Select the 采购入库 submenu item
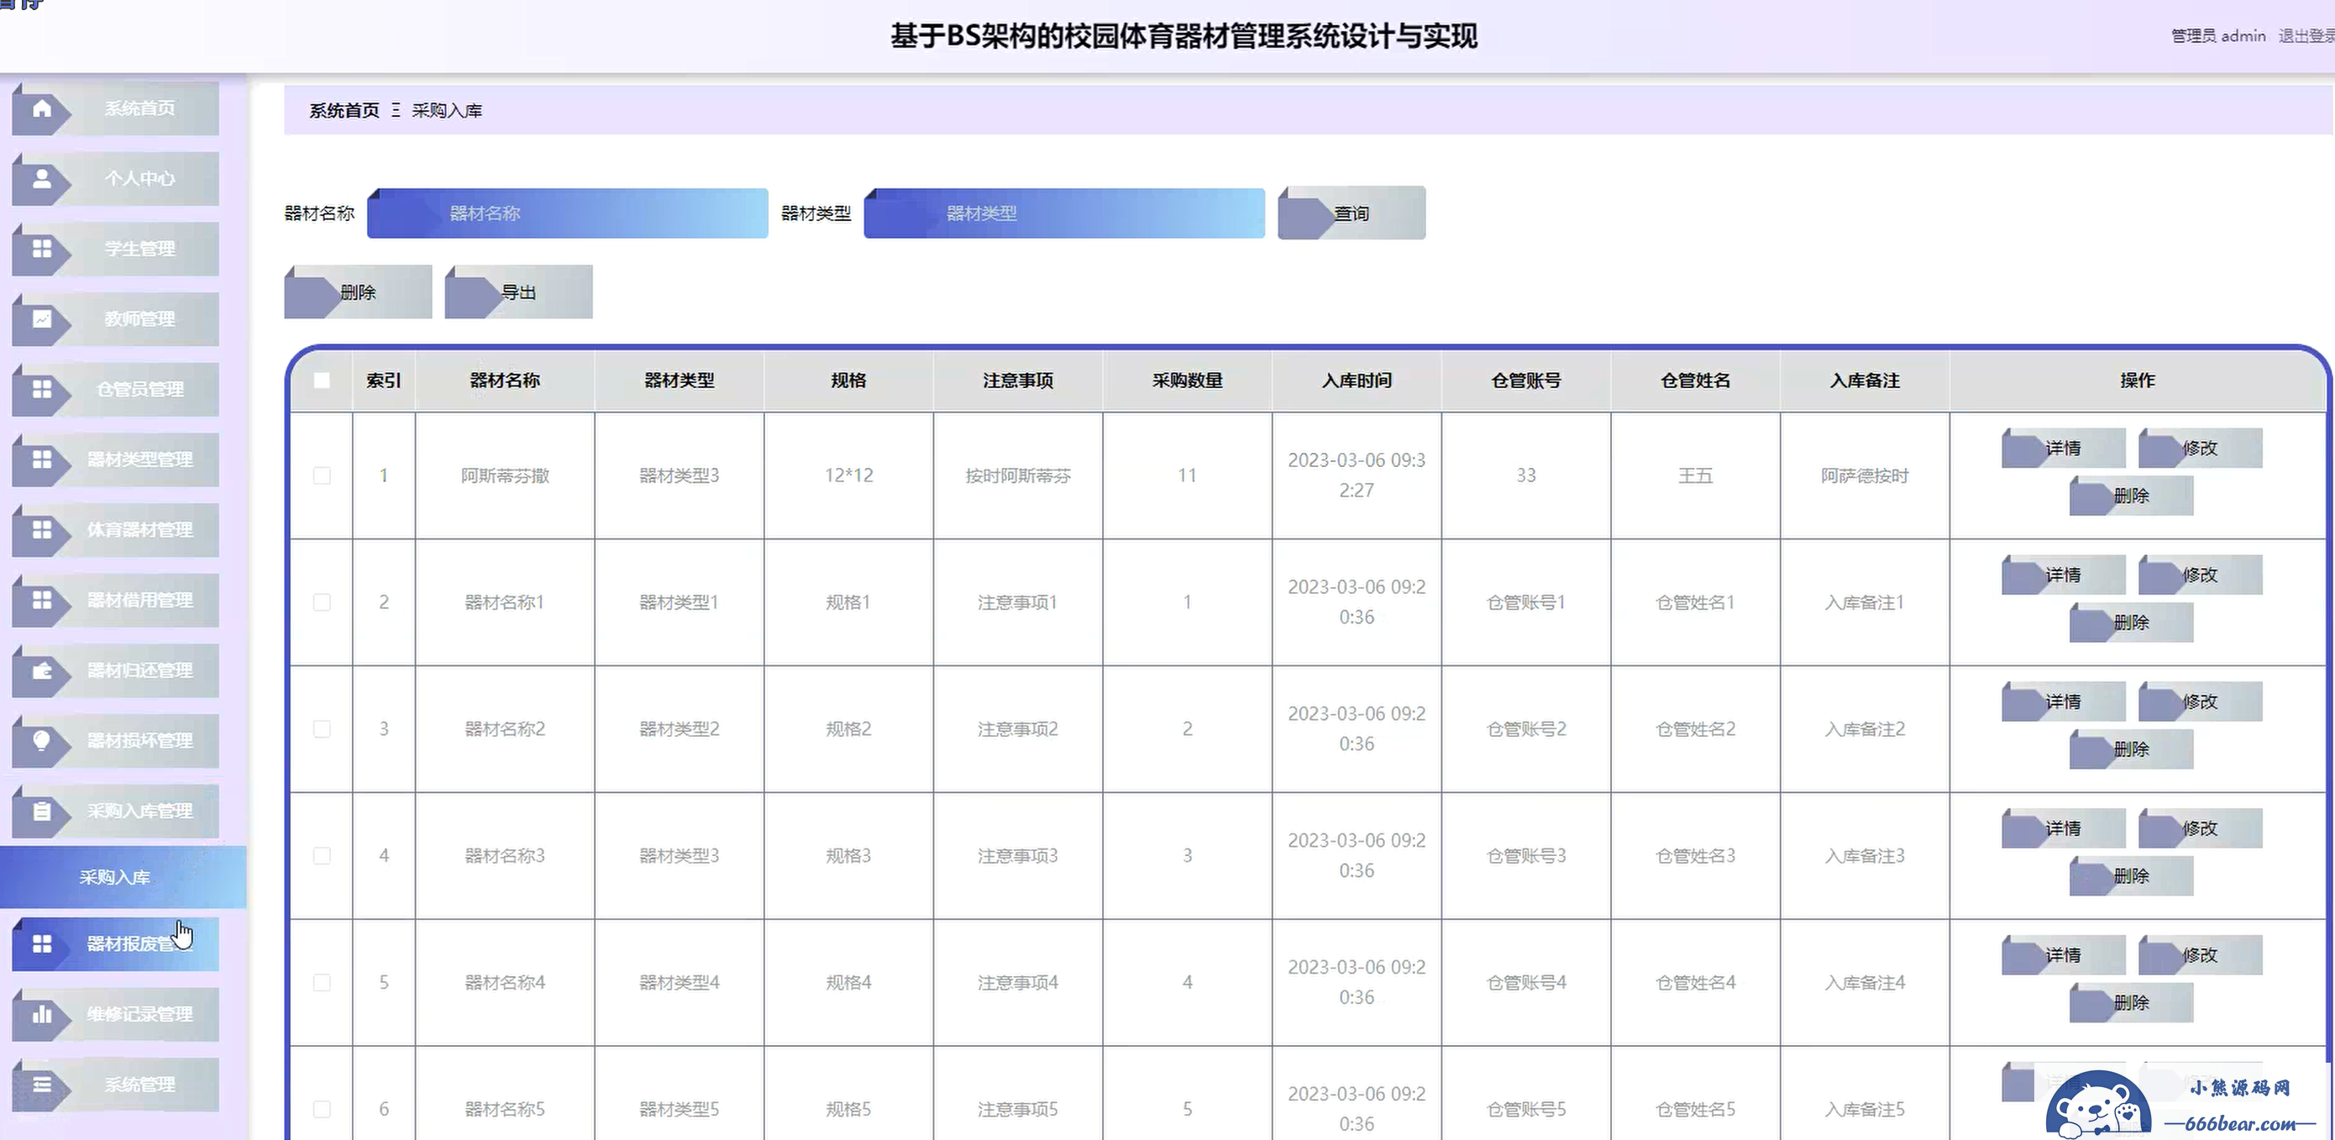The width and height of the screenshot is (2335, 1140). tap(123, 877)
